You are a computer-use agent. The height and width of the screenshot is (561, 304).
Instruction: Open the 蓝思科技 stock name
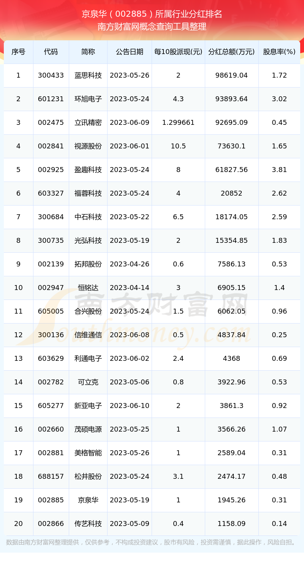pyautogui.click(x=88, y=75)
